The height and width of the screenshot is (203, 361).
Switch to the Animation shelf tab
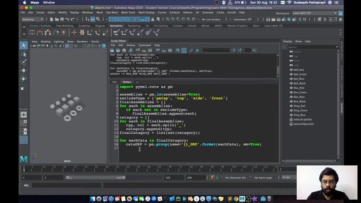(116, 26)
